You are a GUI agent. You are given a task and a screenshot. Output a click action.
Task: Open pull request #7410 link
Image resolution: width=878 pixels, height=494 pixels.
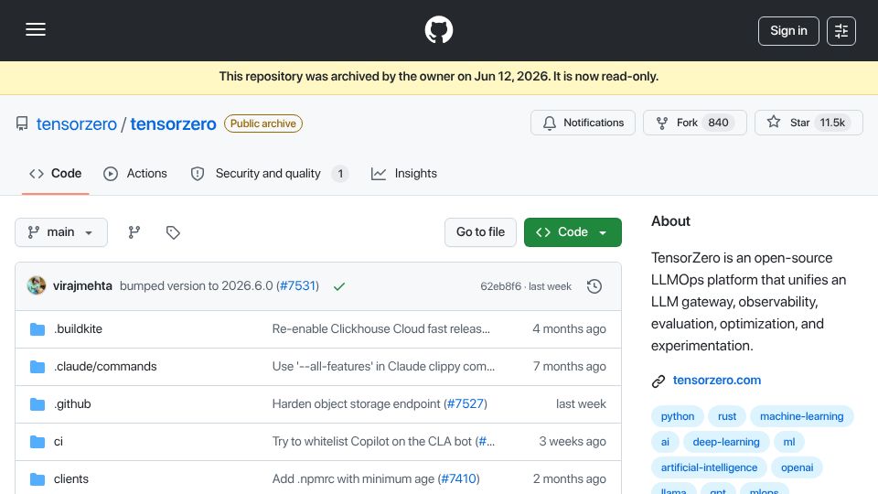(x=458, y=478)
